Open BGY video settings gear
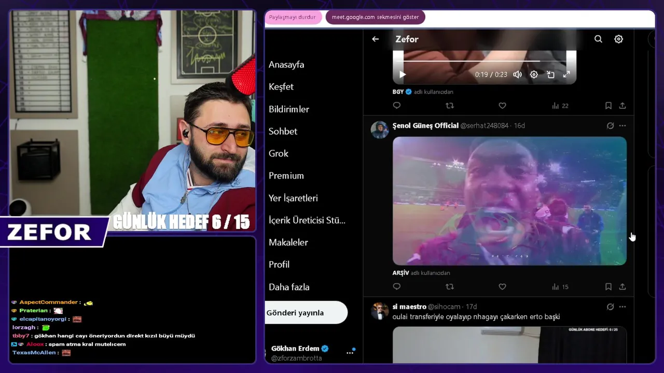 (x=534, y=75)
